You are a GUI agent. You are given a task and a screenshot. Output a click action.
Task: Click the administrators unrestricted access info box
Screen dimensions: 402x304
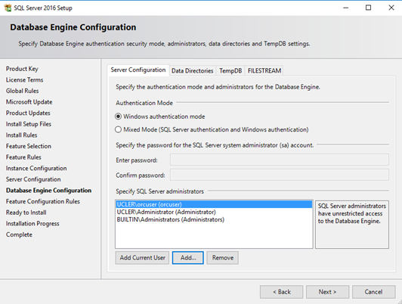tap(352, 225)
